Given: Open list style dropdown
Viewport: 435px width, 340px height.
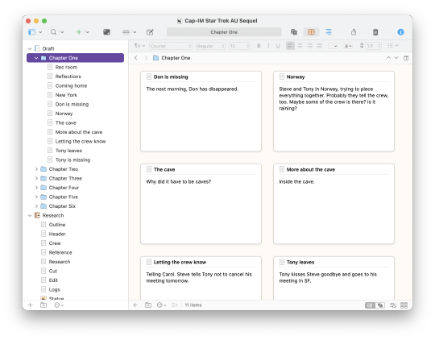Looking at the screenshot, I should 393,45.
